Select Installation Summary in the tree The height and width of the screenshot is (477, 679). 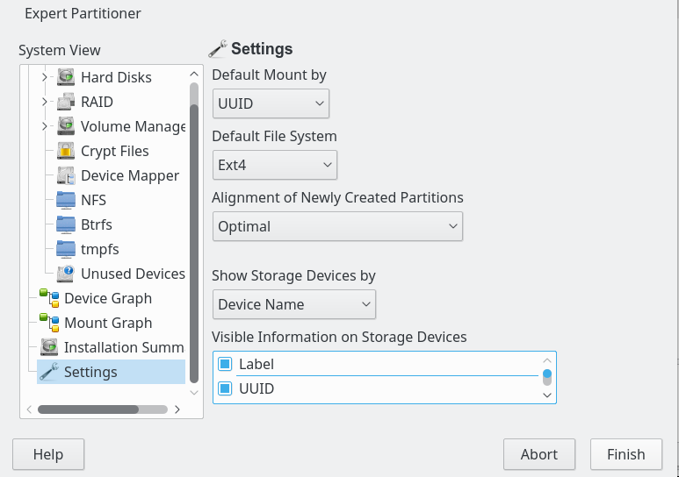point(112,347)
